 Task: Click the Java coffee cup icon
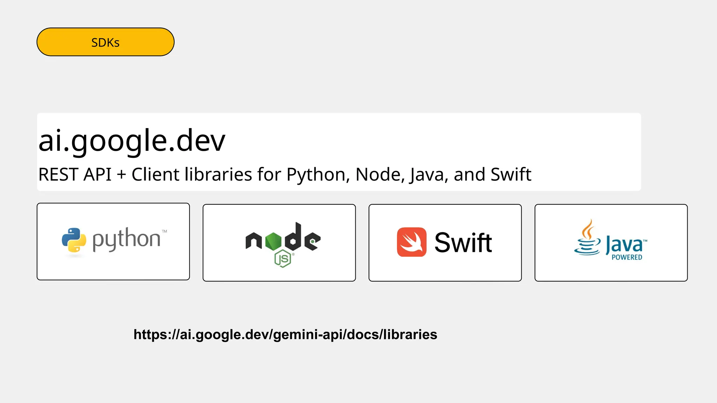coord(587,237)
